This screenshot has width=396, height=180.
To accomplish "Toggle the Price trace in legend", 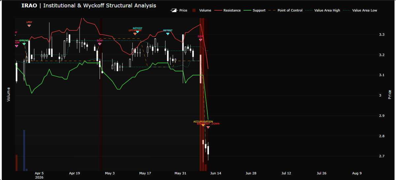I will tap(179, 11).
